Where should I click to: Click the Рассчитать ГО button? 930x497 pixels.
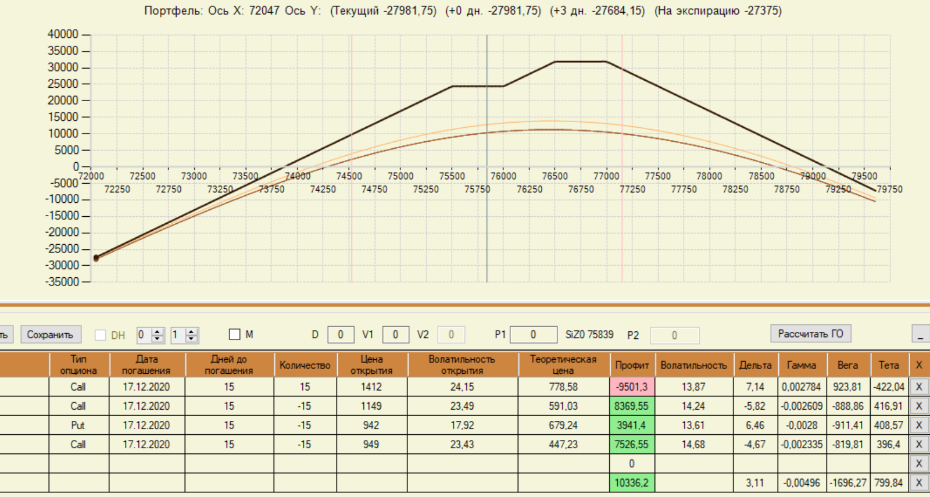coord(811,334)
